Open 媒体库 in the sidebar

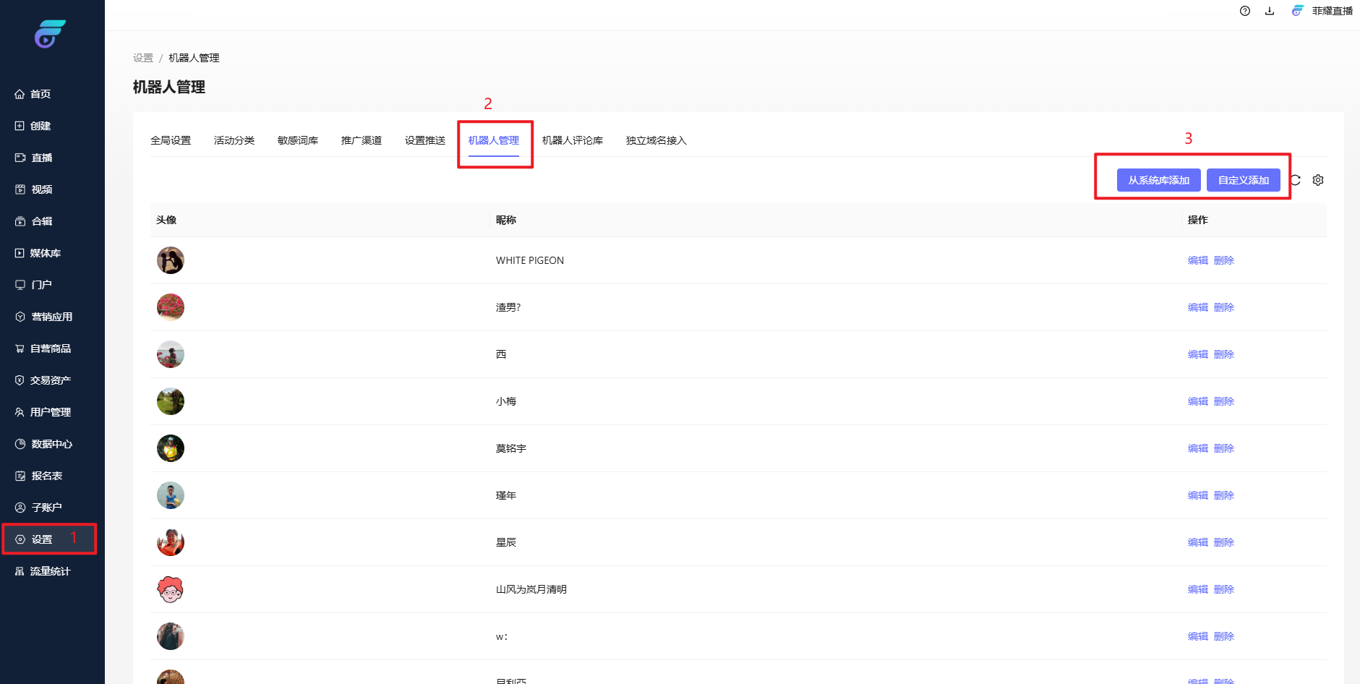[x=45, y=253]
